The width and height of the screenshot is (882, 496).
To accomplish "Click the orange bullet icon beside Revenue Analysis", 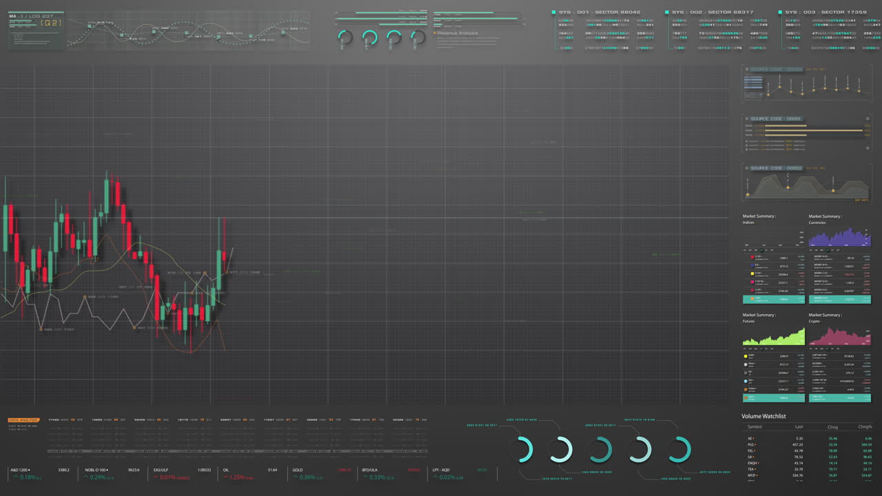I will click(435, 32).
